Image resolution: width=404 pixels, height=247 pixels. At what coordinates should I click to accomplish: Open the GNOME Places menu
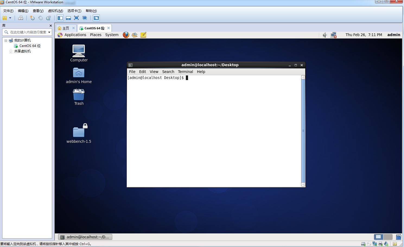tap(96, 35)
